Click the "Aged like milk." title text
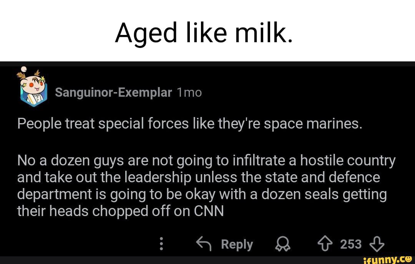The width and height of the screenshot is (415, 264). 204,33
